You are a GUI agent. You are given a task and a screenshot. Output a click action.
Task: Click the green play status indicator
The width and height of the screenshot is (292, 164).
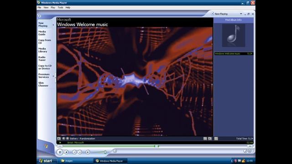pos(60,143)
